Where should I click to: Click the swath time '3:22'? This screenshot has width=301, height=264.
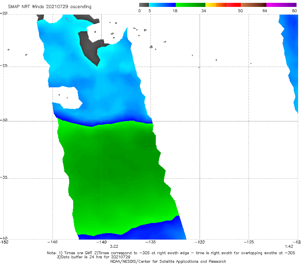pyautogui.click(x=114, y=247)
